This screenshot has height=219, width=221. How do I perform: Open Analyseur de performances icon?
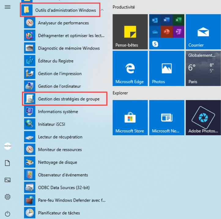(30, 23)
